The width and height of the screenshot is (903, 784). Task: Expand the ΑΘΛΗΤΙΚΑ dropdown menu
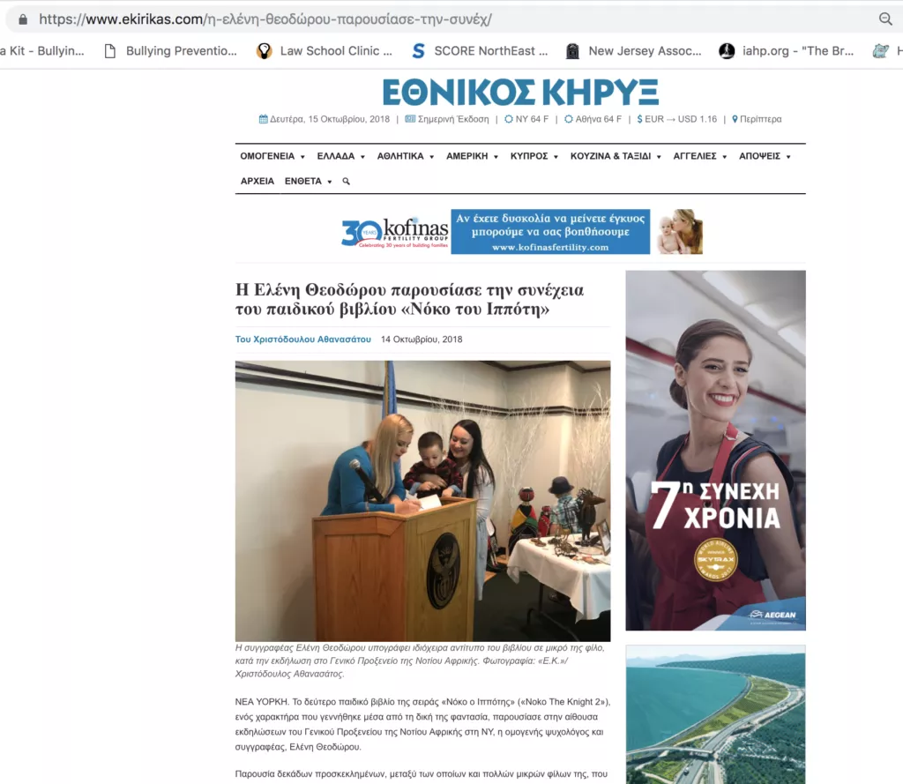pos(406,156)
